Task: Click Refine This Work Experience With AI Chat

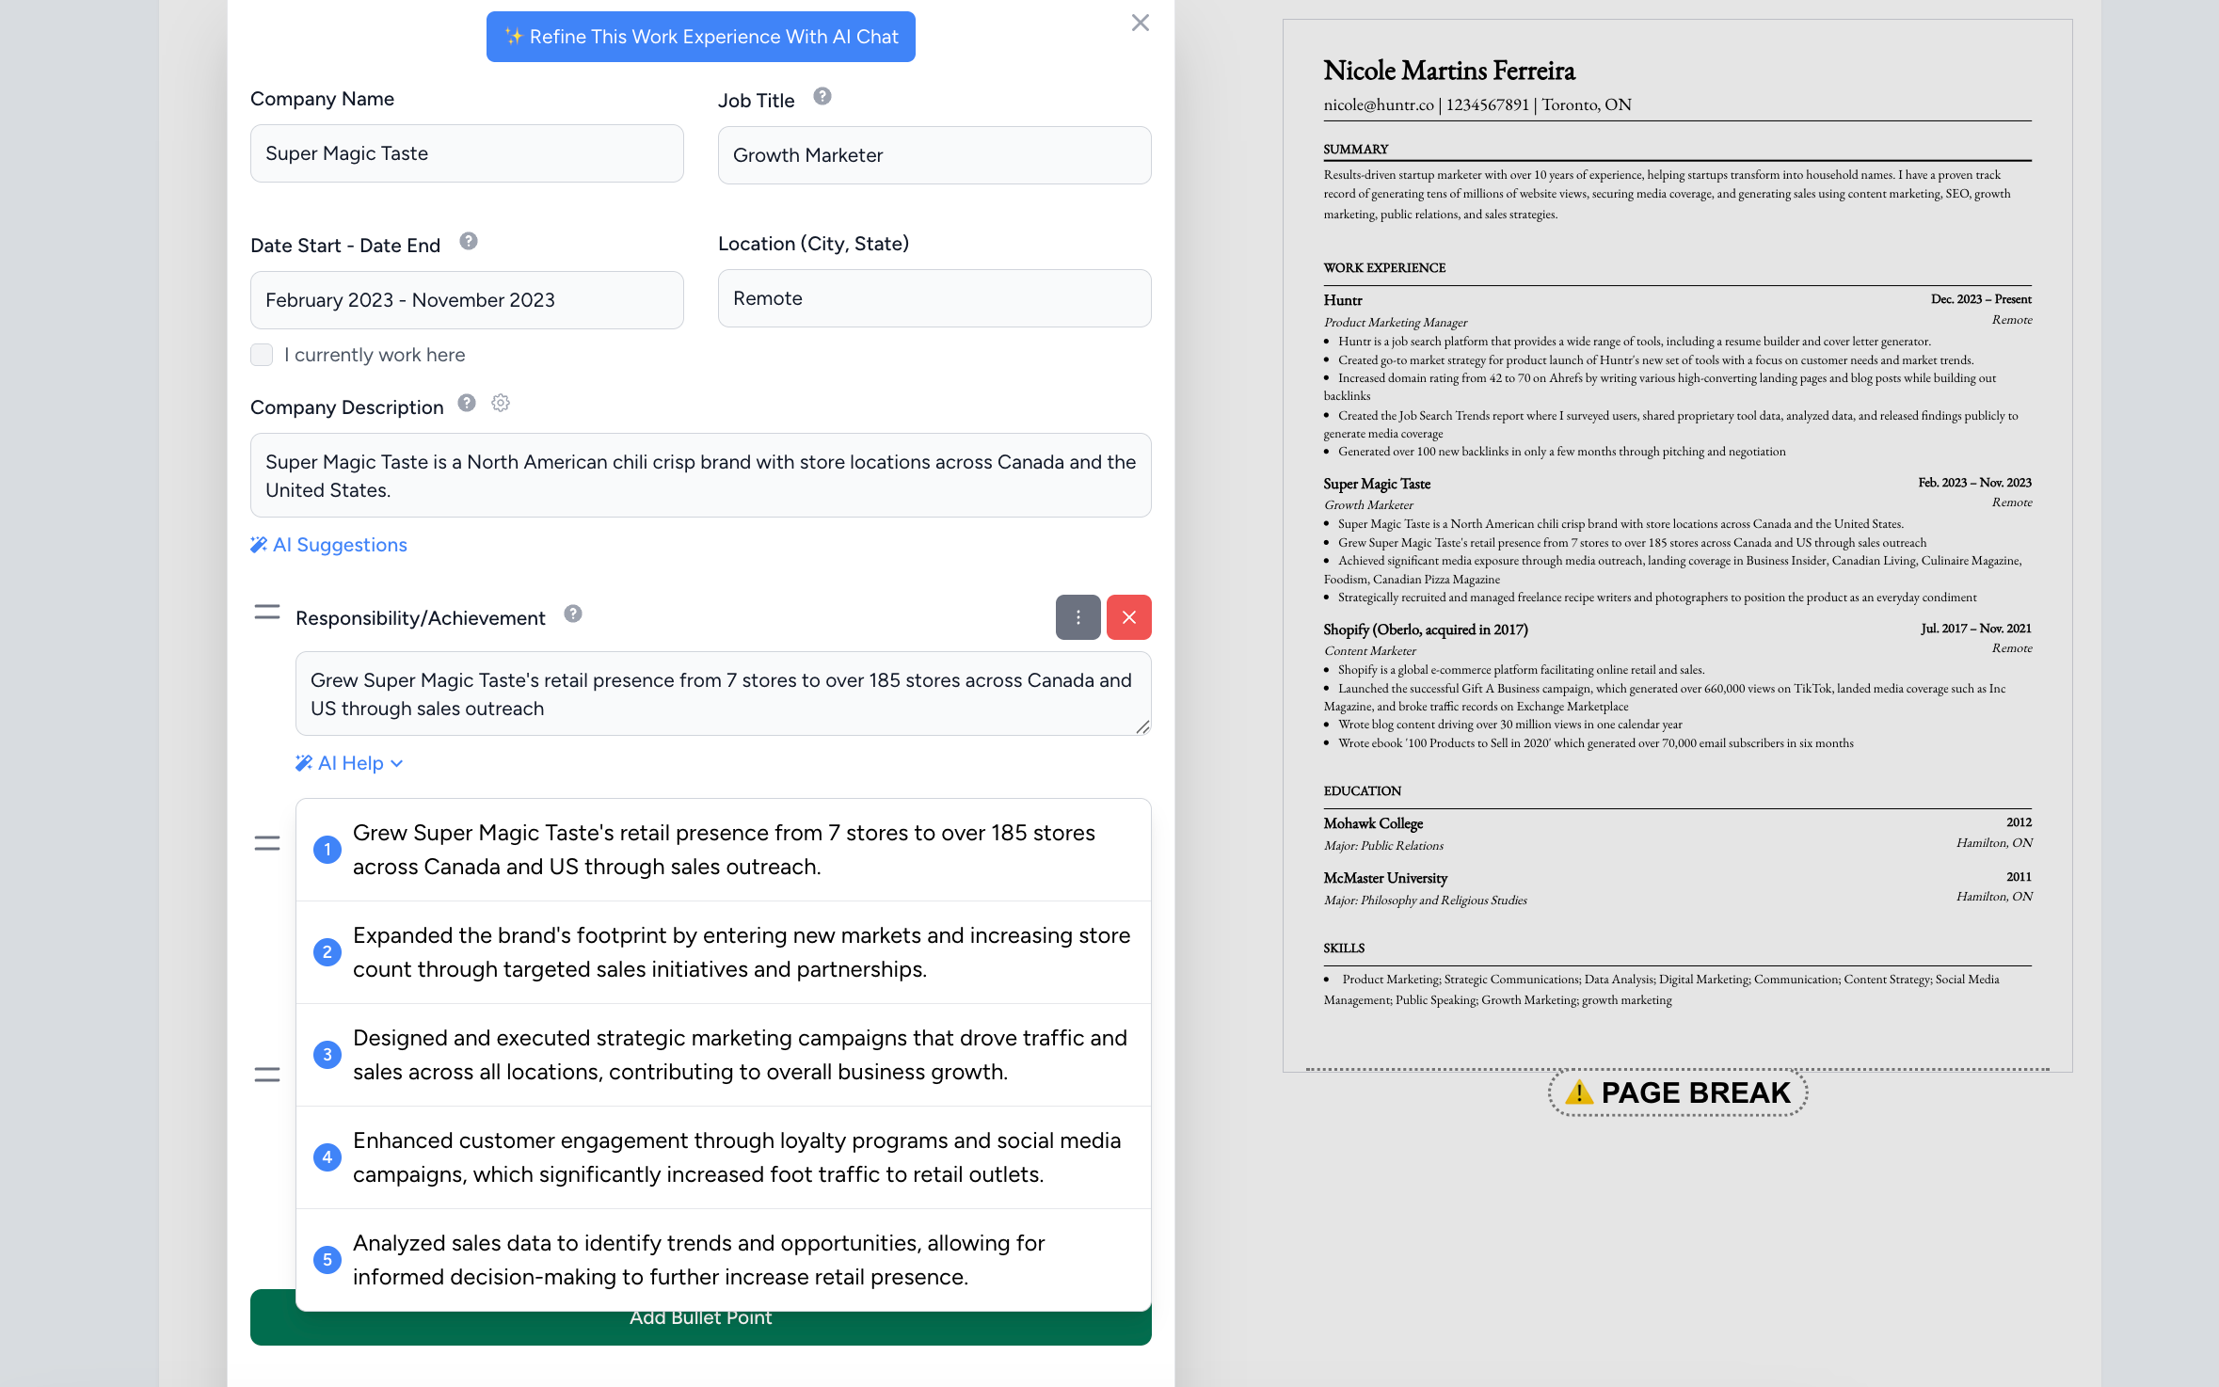Action: tap(700, 37)
